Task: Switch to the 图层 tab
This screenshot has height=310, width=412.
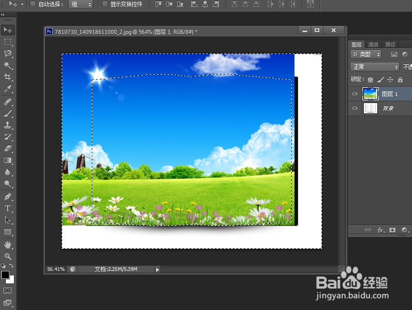Action: pos(357,45)
